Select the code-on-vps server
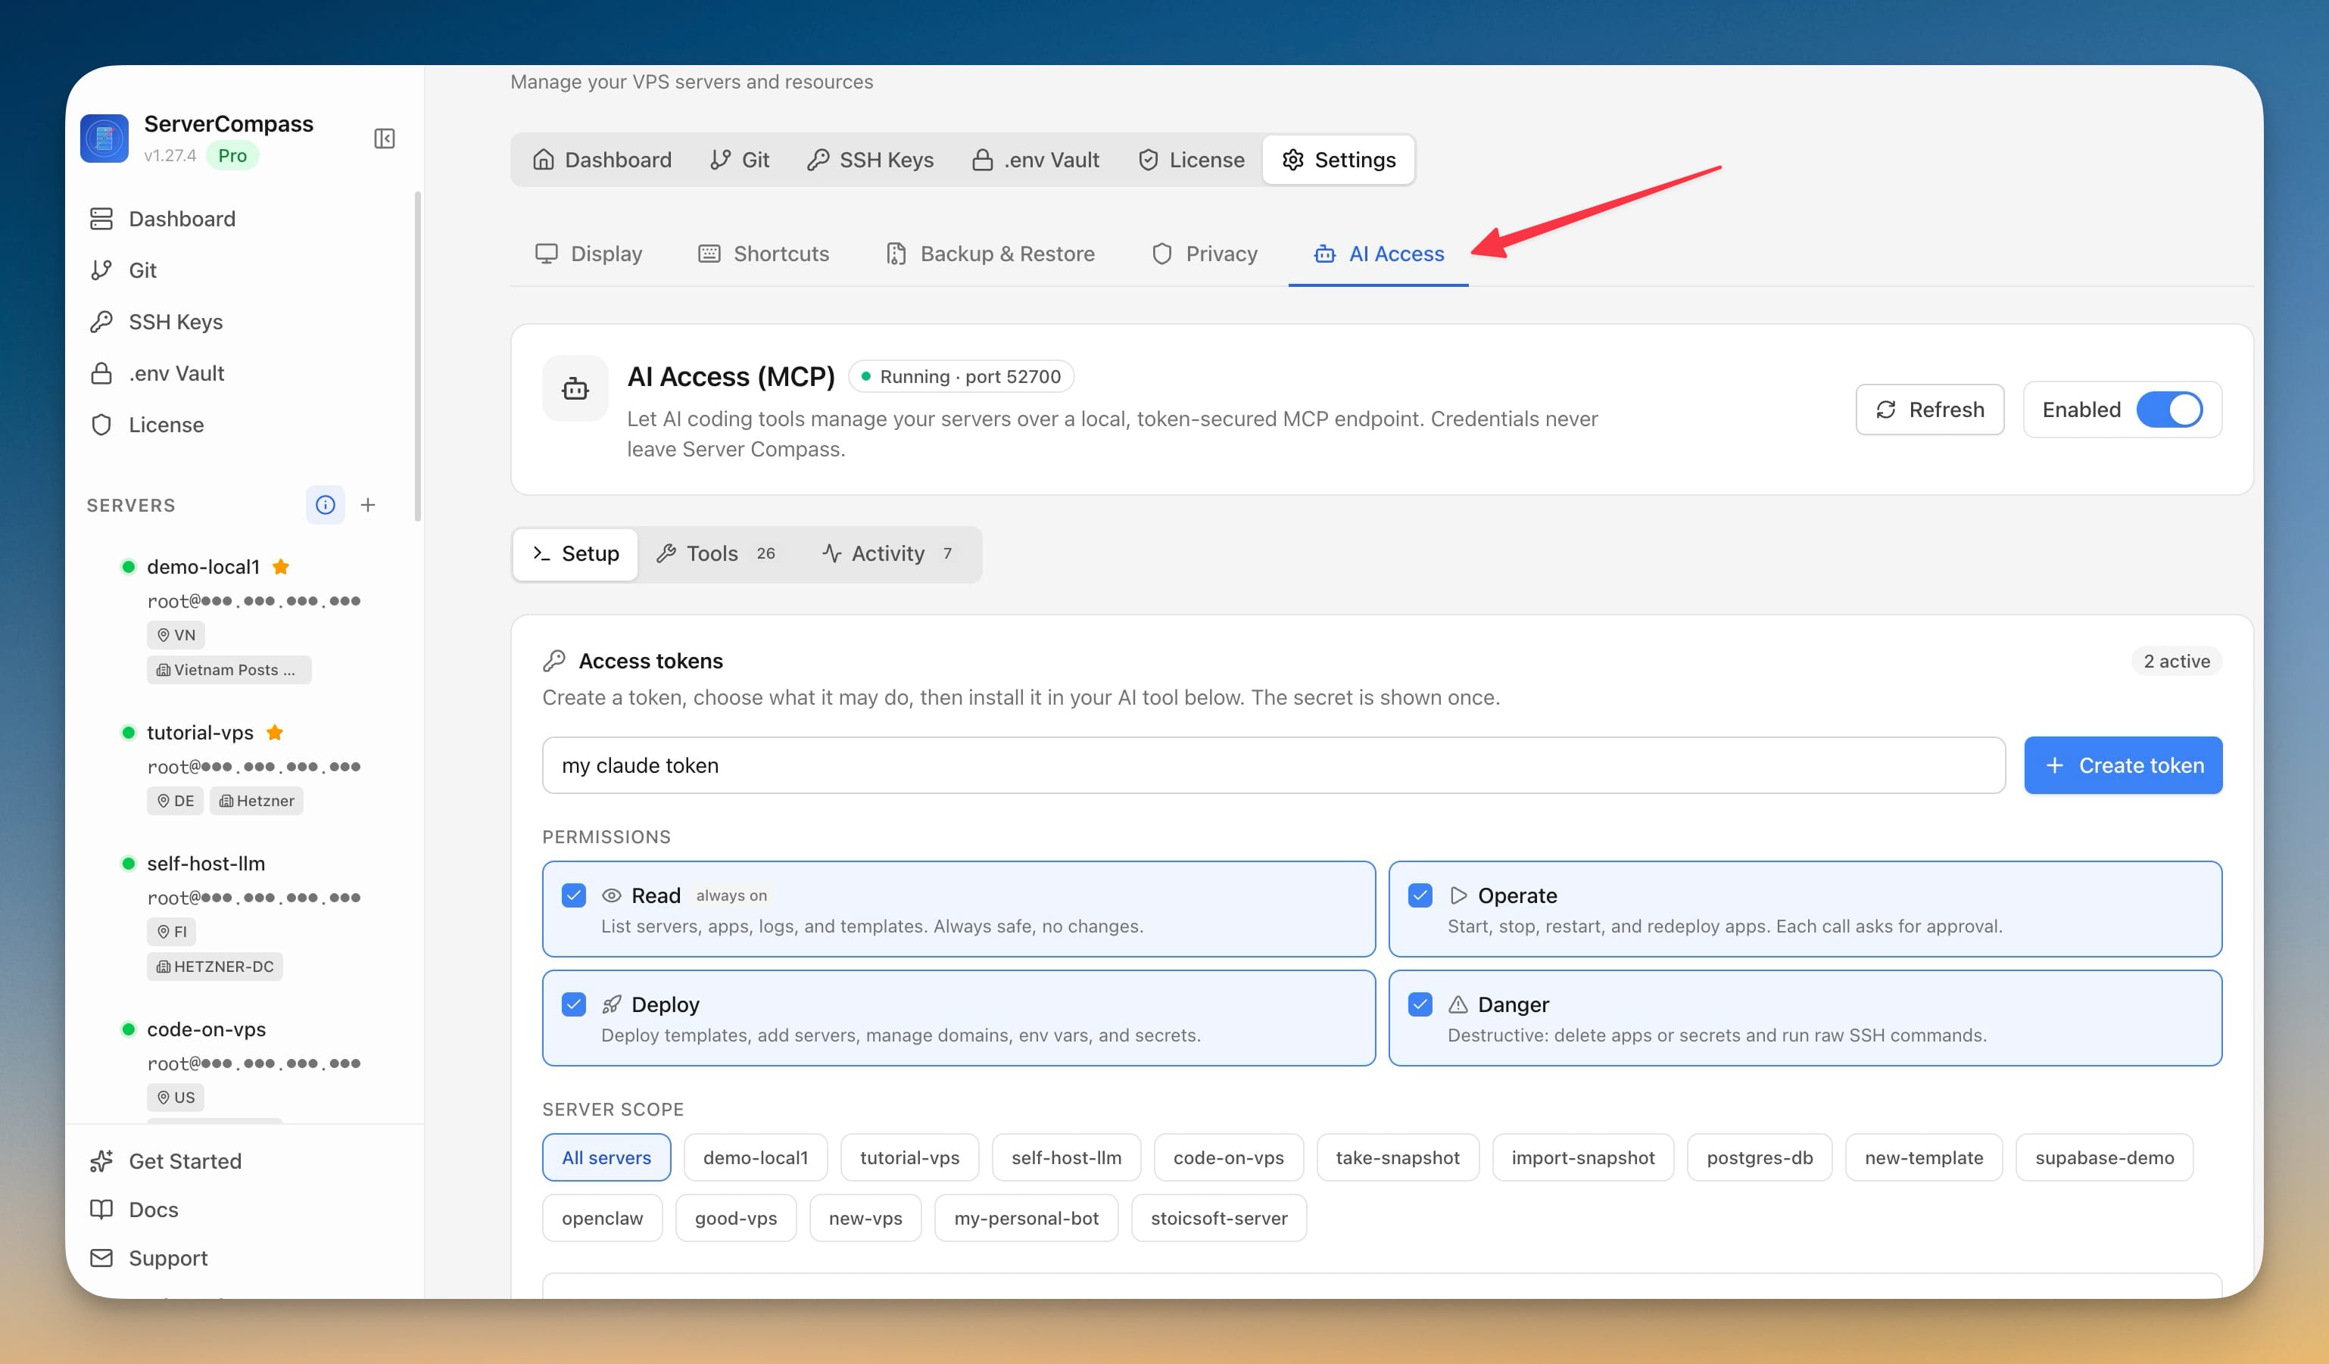 pyautogui.click(x=206, y=1029)
